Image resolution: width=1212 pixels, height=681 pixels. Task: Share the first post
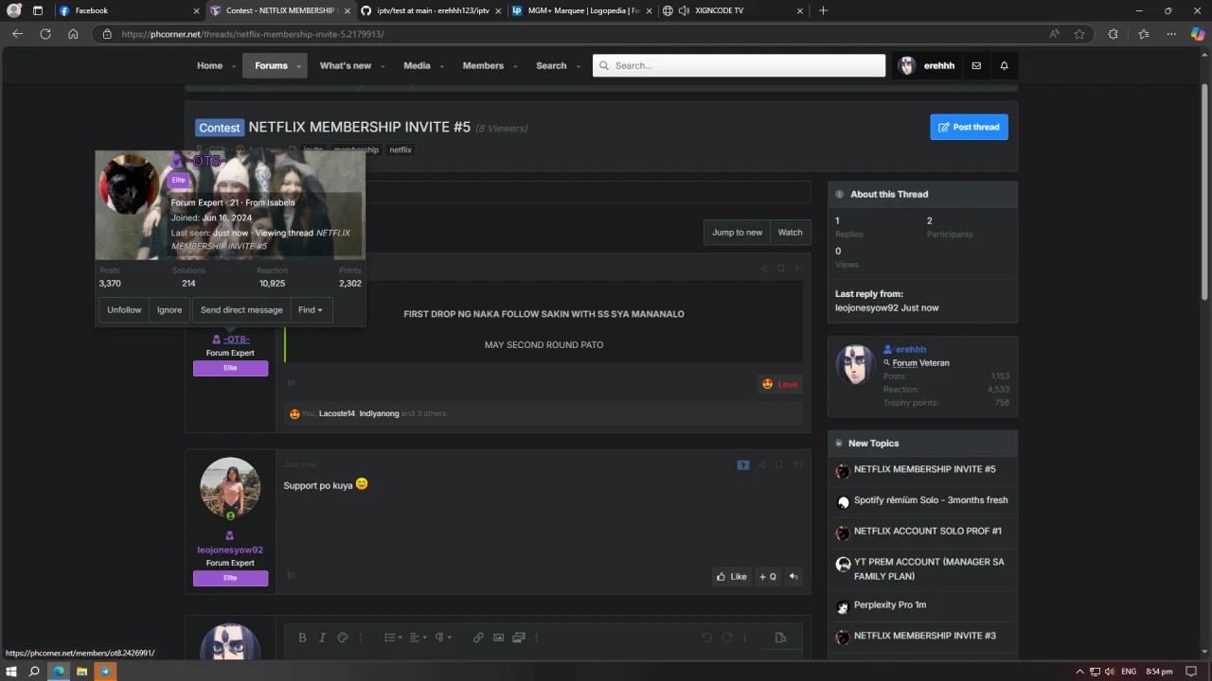click(764, 269)
